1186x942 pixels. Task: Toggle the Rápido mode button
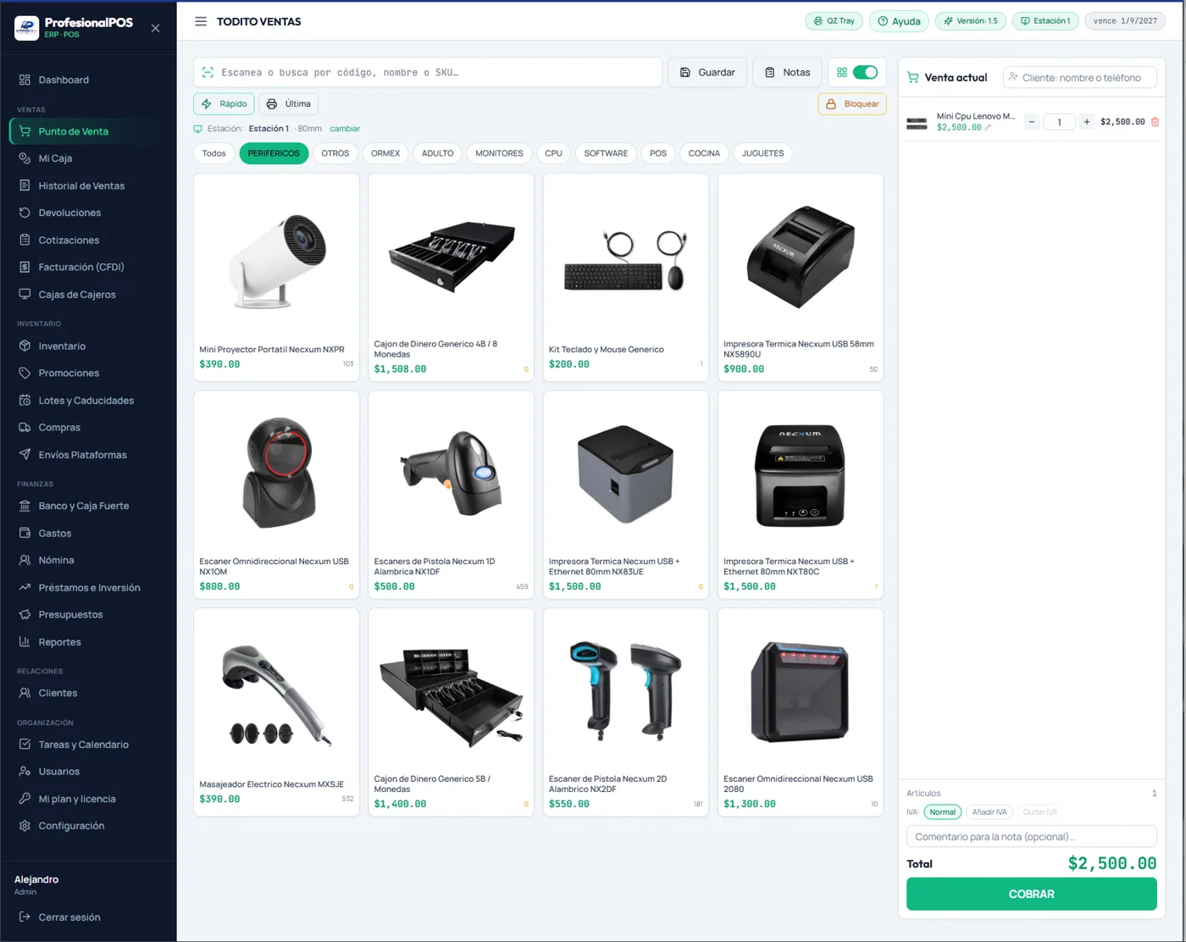pyautogui.click(x=224, y=104)
